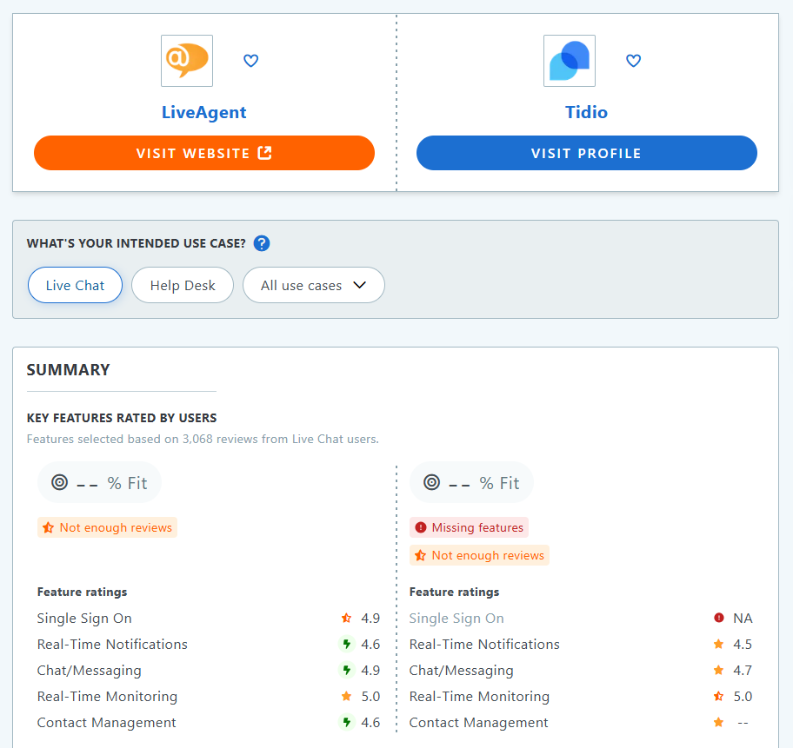The height and width of the screenshot is (748, 793).
Task: Click the LiveAgent logo
Action: tap(186, 61)
